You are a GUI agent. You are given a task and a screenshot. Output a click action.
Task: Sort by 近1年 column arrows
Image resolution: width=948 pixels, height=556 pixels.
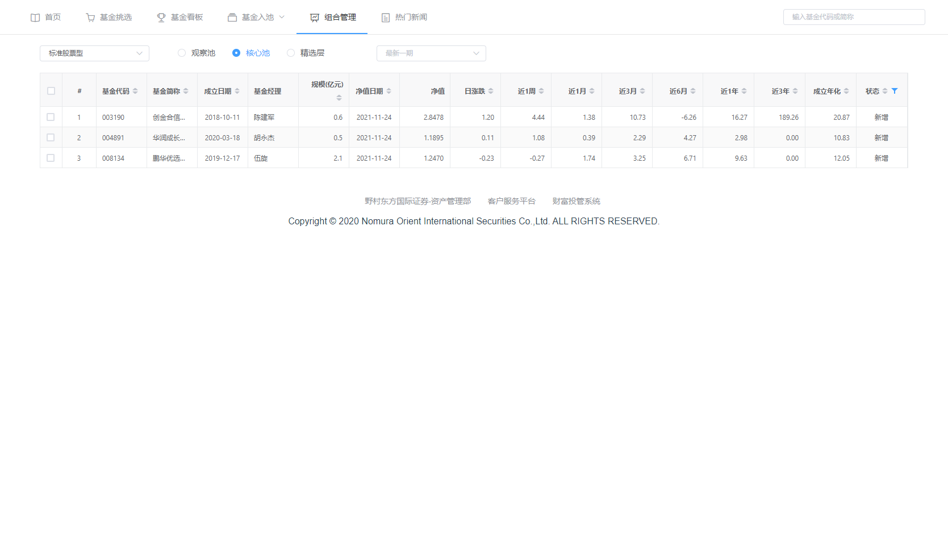coord(744,91)
